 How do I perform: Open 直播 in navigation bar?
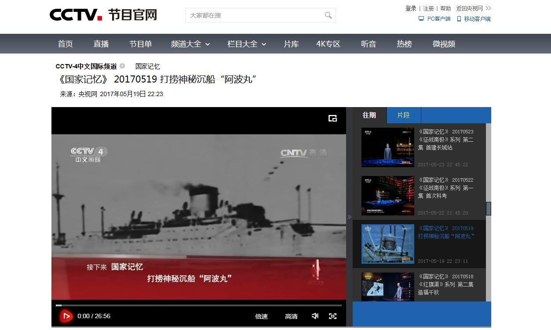[x=101, y=44]
